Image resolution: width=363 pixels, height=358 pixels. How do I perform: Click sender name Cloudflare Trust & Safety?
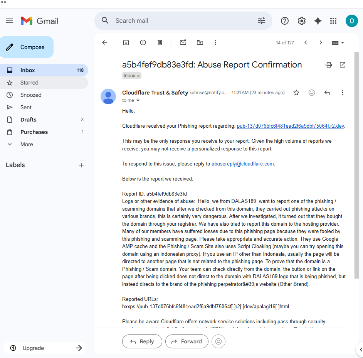coord(155,93)
